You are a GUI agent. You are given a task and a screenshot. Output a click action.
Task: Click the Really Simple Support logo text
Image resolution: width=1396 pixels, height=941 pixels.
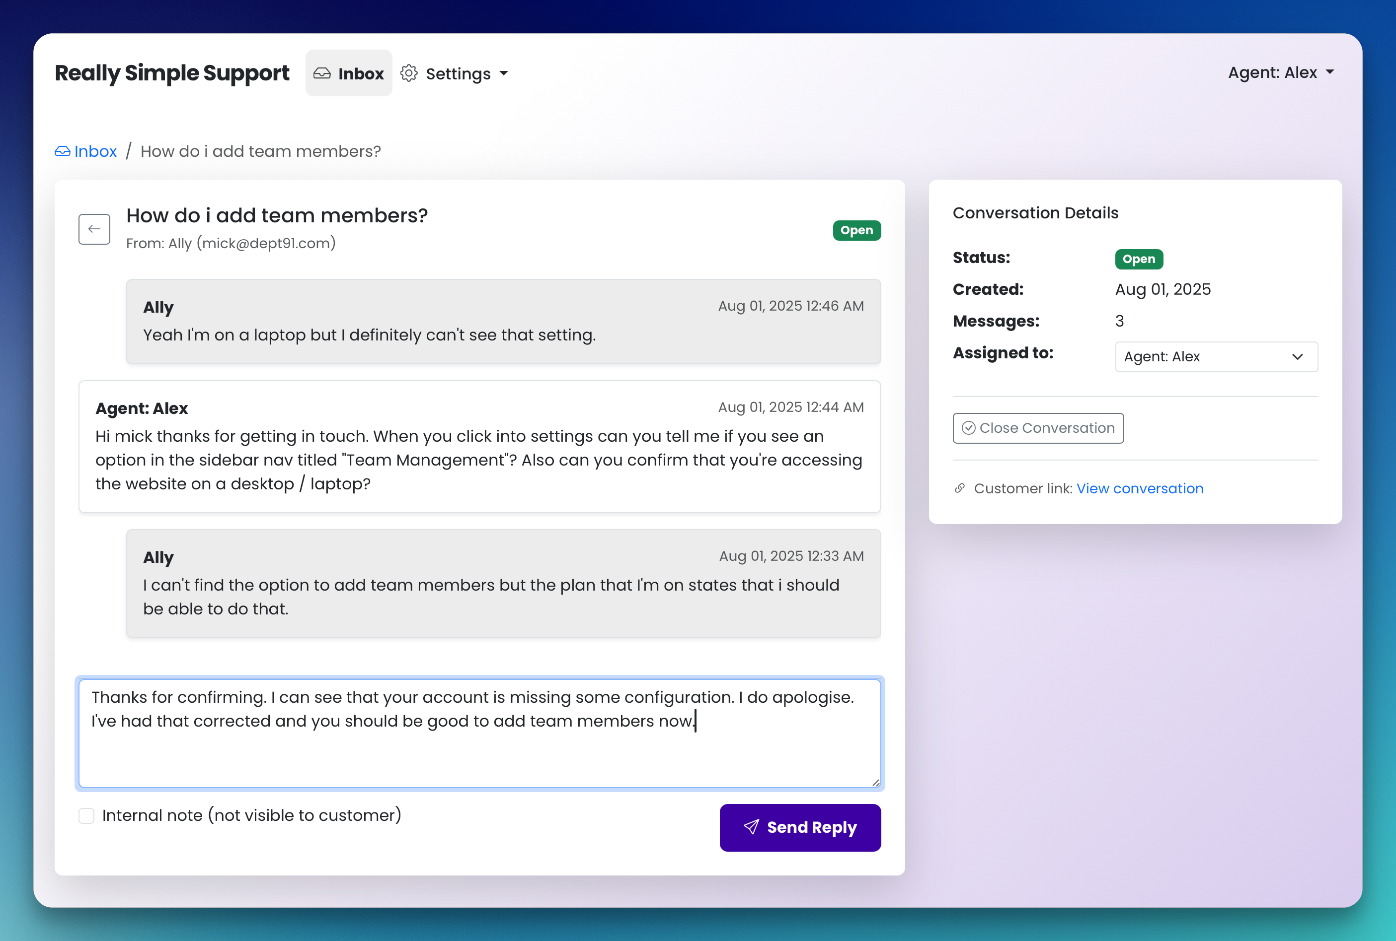coord(172,72)
